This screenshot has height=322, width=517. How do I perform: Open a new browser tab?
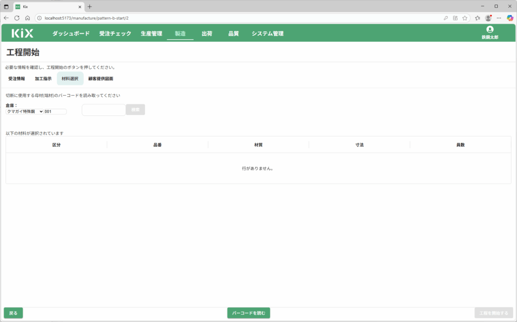90,7
